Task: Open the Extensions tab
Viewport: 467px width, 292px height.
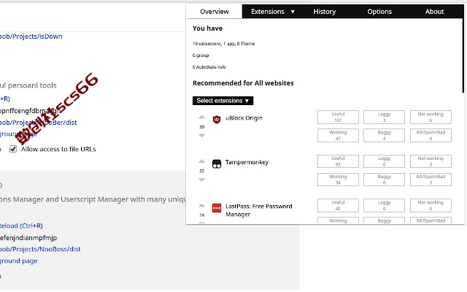Action: coord(268,12)
